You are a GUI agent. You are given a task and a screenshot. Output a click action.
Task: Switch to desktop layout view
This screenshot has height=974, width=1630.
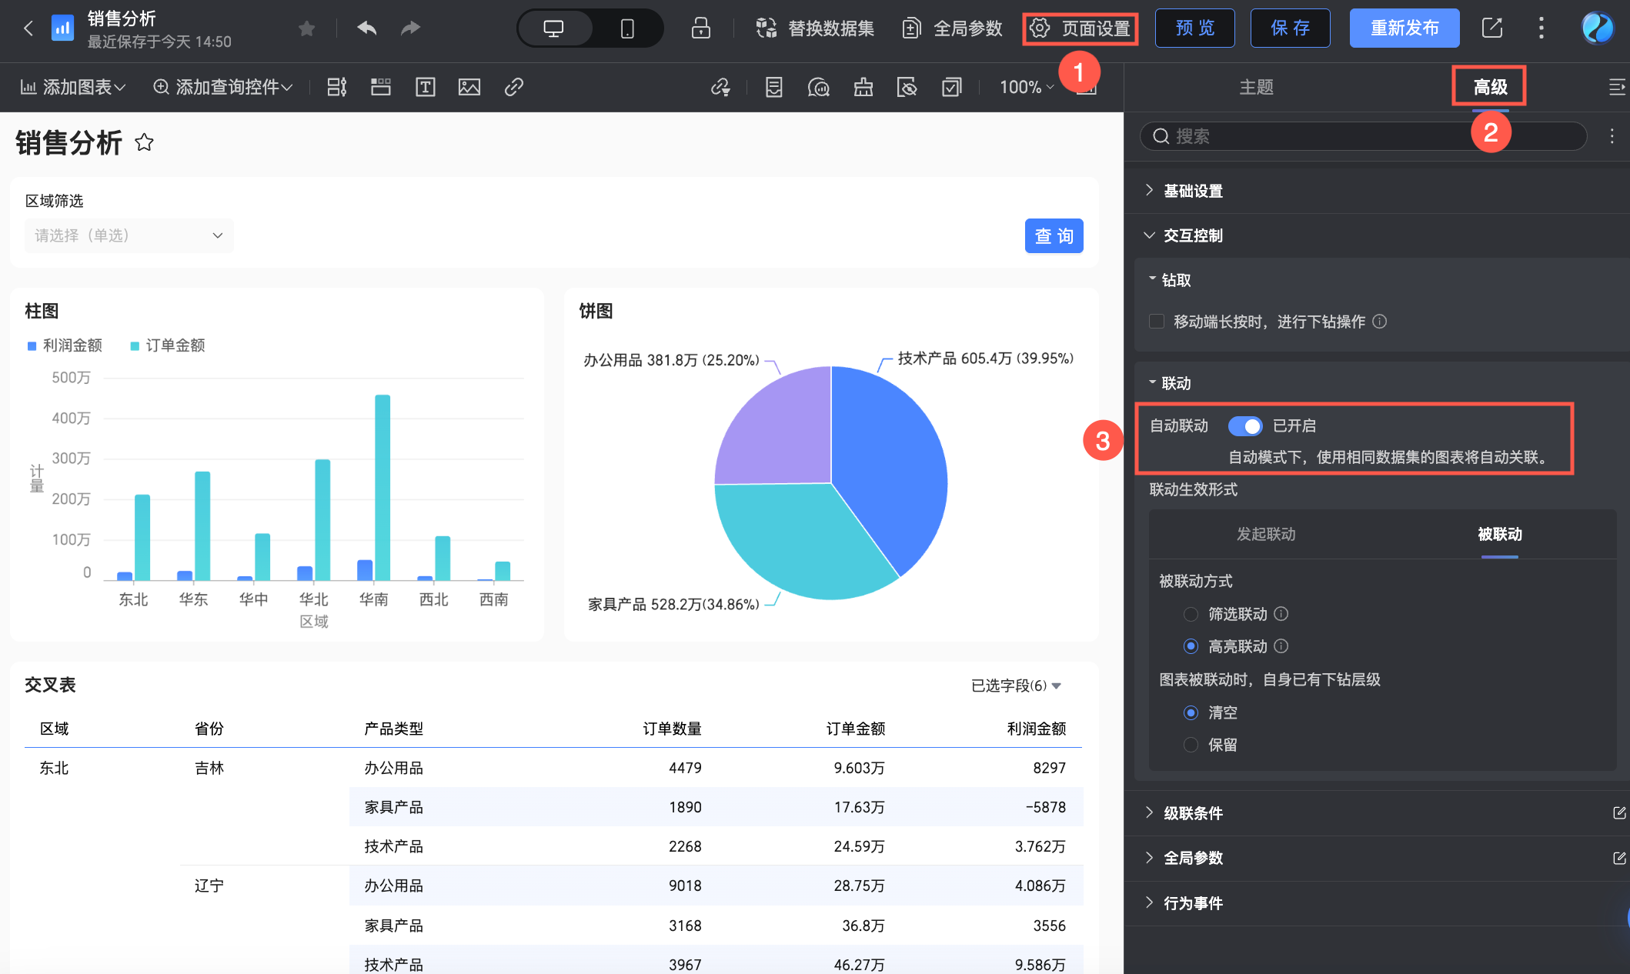(x=553, y=28)
